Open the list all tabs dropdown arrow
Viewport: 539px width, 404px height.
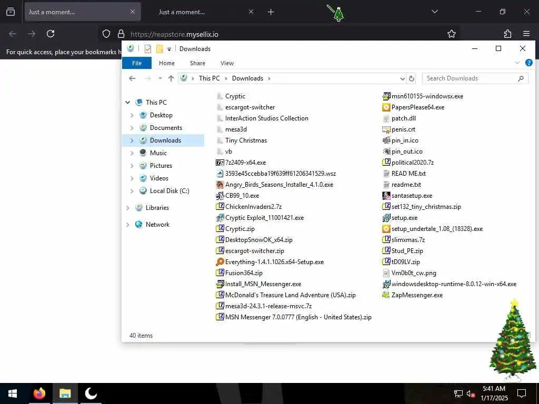tap(434, 12)
